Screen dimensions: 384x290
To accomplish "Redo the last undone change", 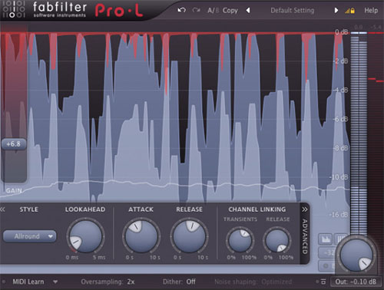I will [197, 10].
